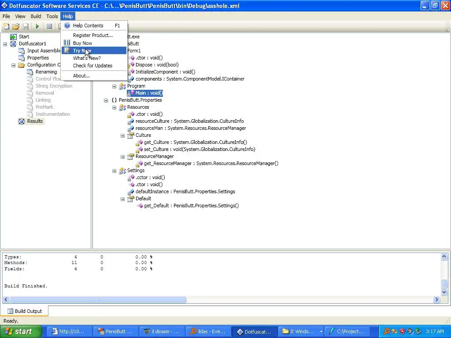Click the Culture property icon
The height and width of the screenshot is (338, 451).
[131, 136]
